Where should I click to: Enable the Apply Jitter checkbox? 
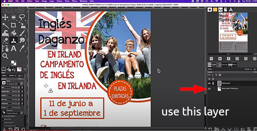click(3, 119)
